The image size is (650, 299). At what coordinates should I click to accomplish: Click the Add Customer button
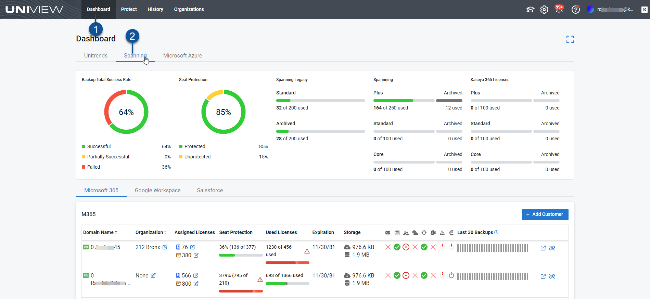(x=545, y=214)
